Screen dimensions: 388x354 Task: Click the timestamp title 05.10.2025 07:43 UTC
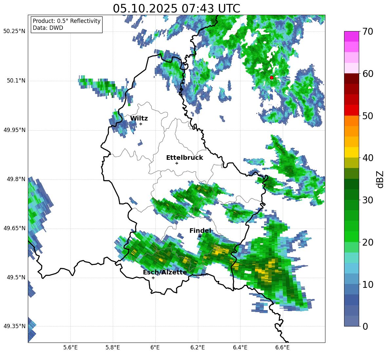click(x=176, y=9)
